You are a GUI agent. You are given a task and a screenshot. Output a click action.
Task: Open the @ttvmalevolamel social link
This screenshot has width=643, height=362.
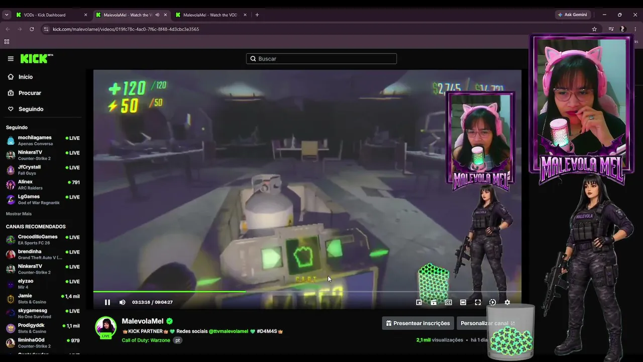click(229, 331)
